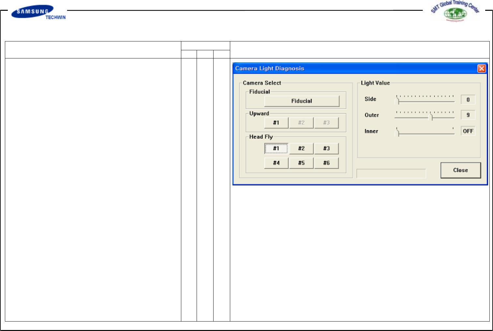Select Head Fly camera #3
Viewport: 493px width, 331px height.
(326, 149)
